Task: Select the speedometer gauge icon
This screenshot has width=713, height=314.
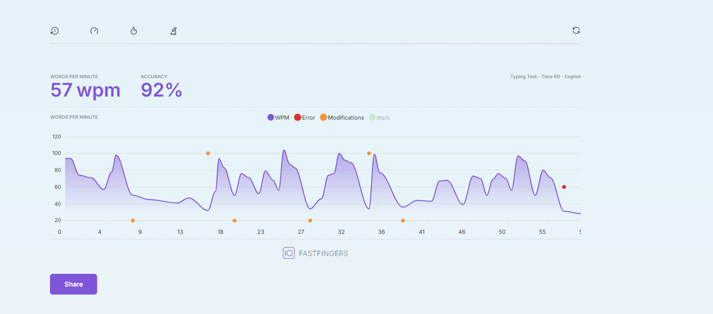Action: tap(94, 31)
